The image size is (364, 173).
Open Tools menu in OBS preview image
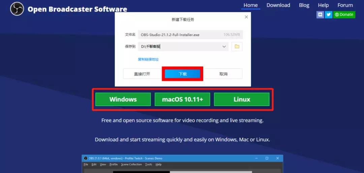tap(149, 165)
